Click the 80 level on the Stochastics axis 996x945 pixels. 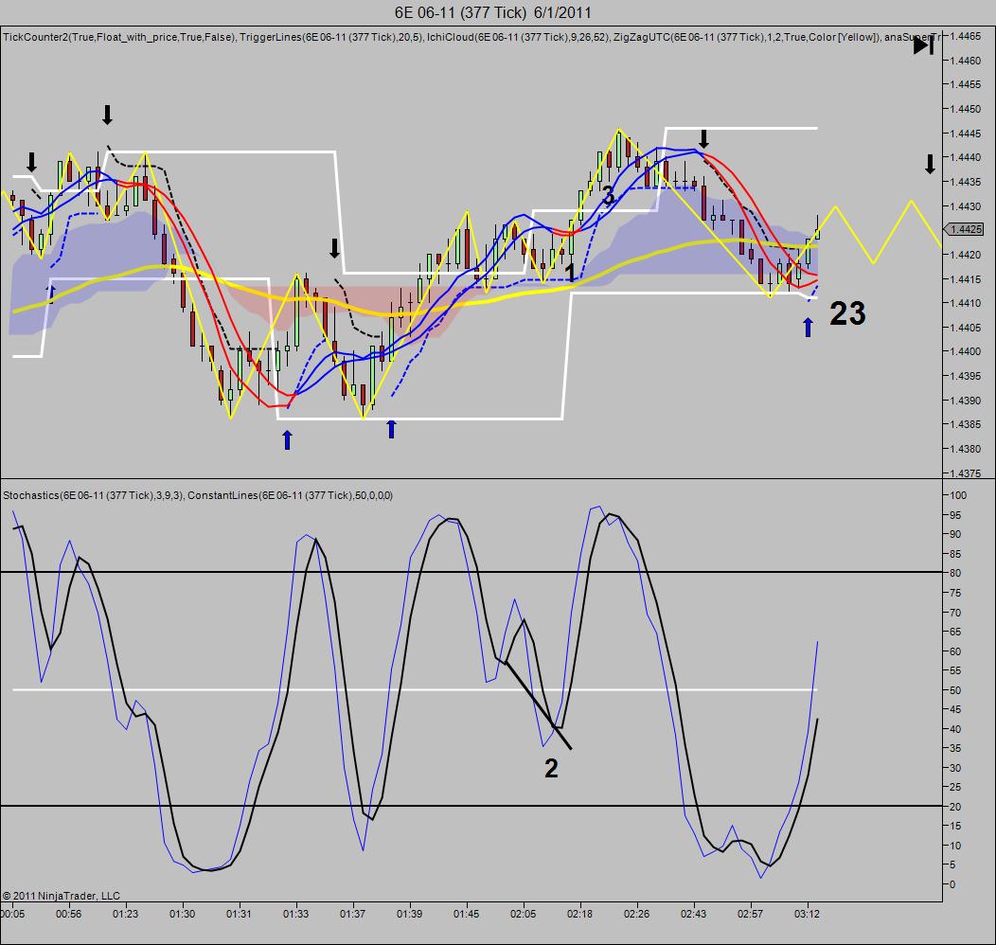[x=955, y=573]
